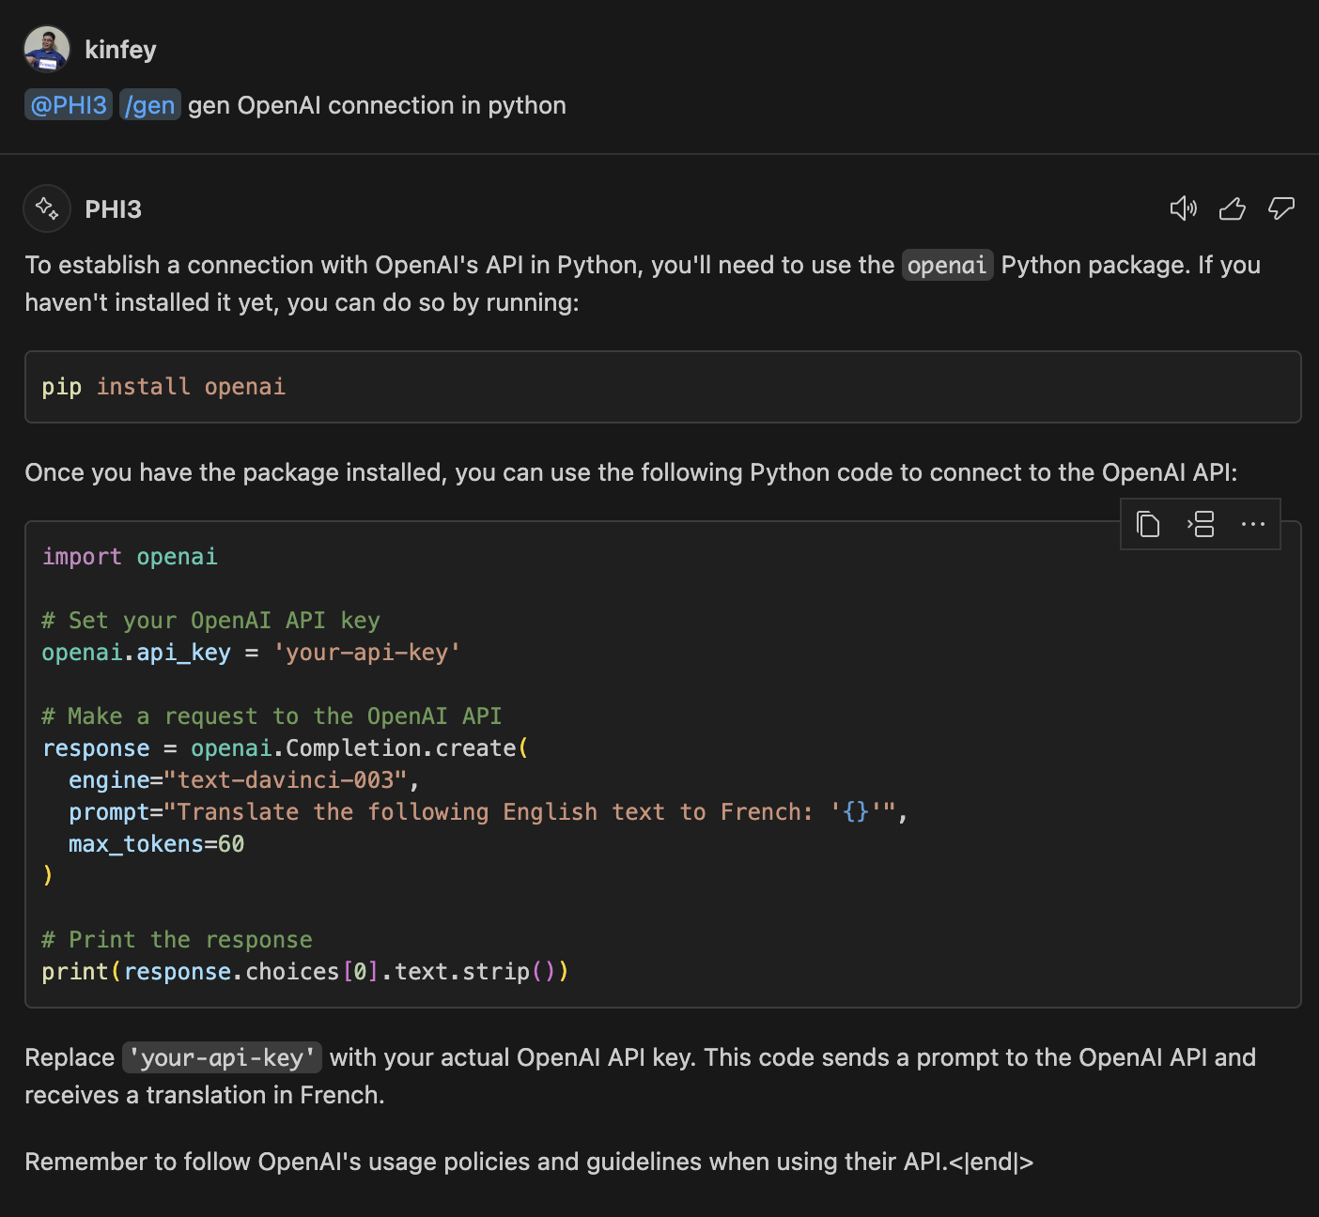Image resolution: width=1319 pixels, height=1217 pixels.
Task: Click the 'pip install openai' command line
Action: [x=163, y=387]
